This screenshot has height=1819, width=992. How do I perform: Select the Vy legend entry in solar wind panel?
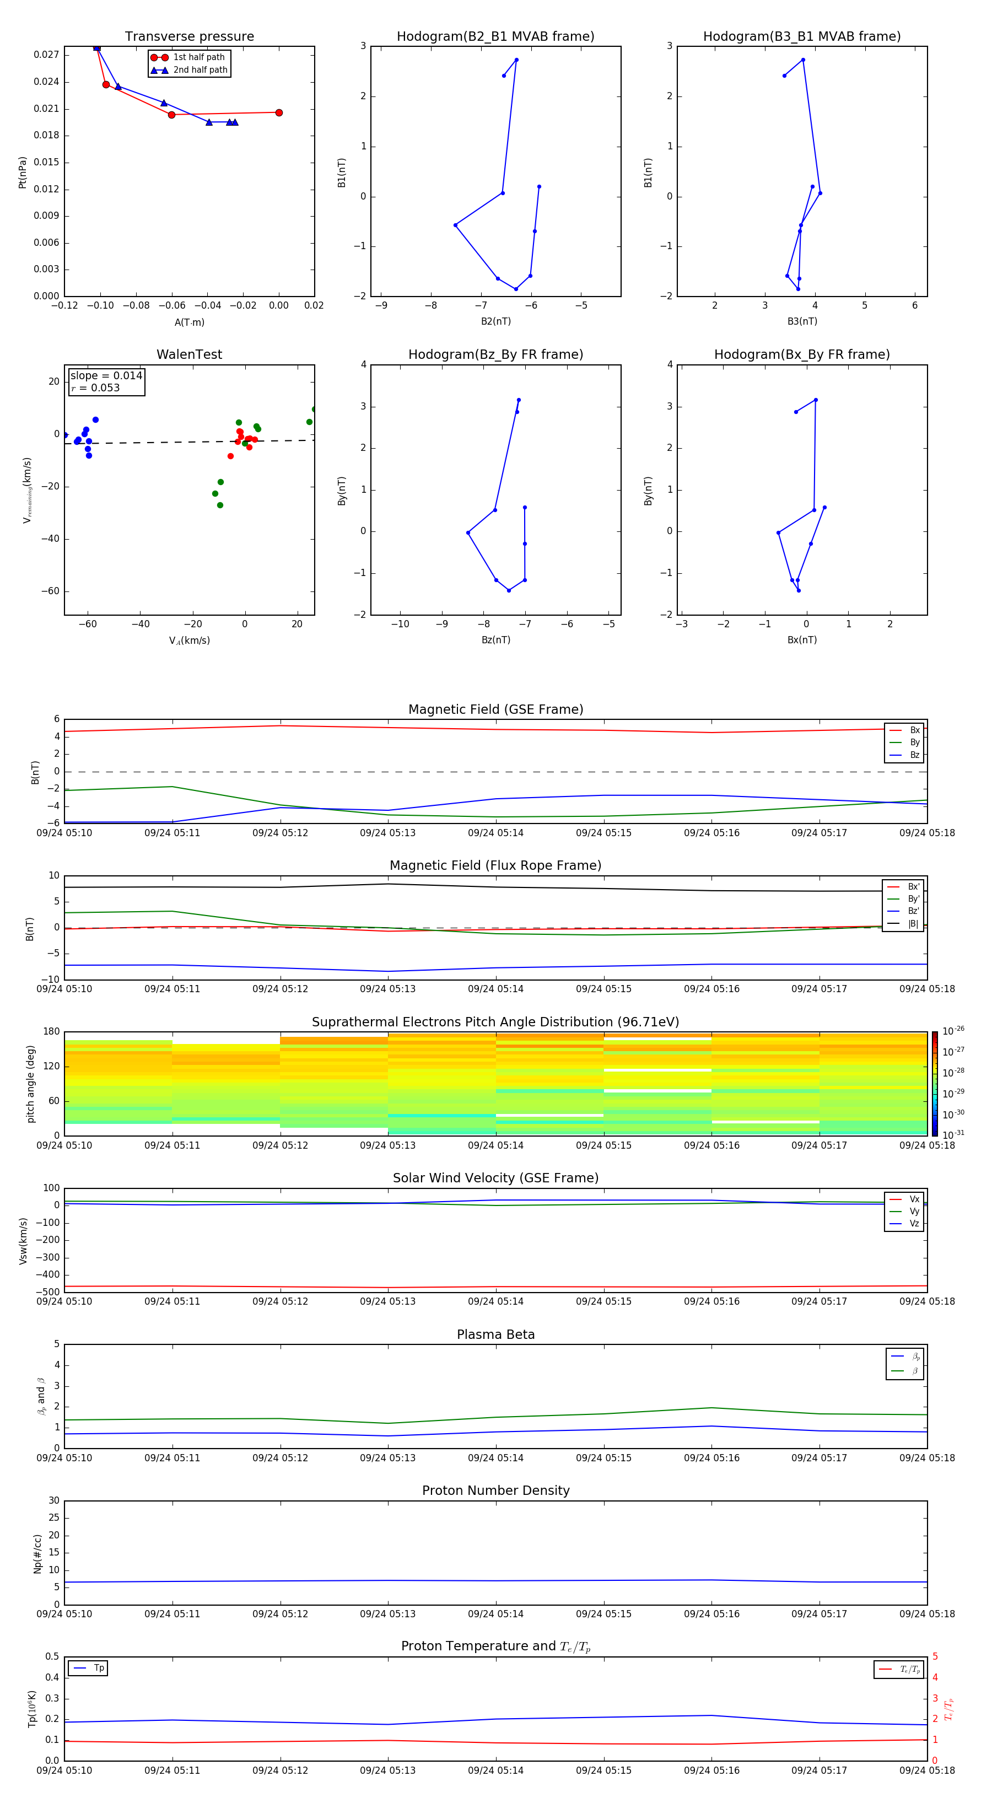point(904,1211)
